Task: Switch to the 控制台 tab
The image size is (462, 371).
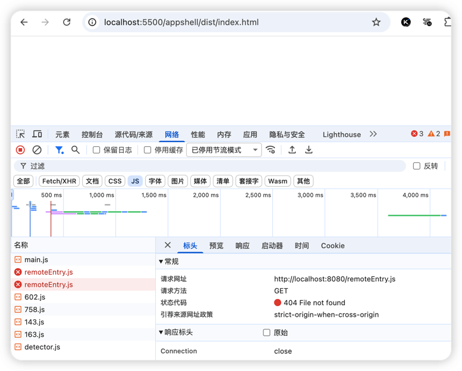Action: pyautogui.click(x=92, y=135)
